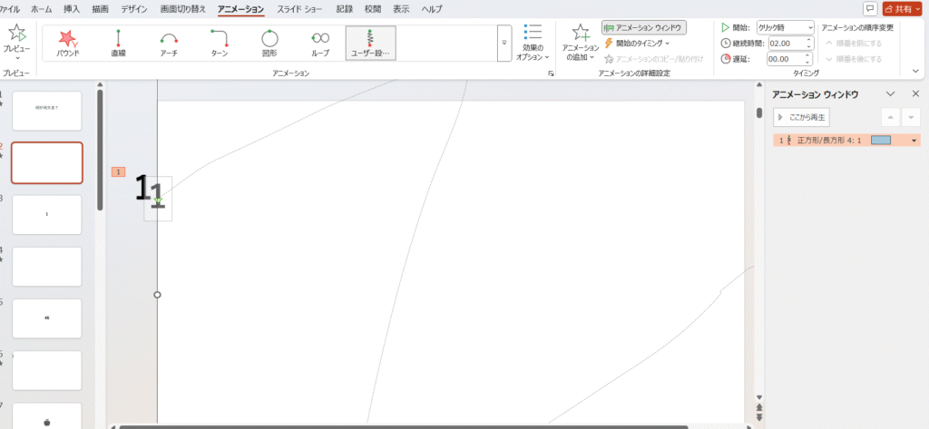Expand the 開始 (クリック時) combo box
This screenshot has width=929, height=429.
pos(787,27)
